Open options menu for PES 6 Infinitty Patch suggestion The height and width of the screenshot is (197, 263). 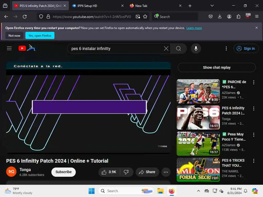(253, 109)
